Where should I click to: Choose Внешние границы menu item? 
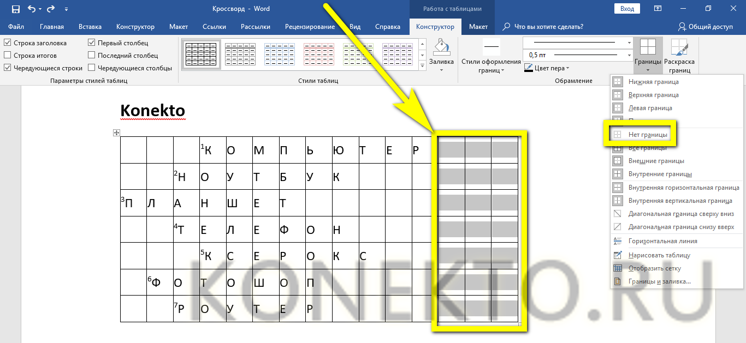click(677, 161)
